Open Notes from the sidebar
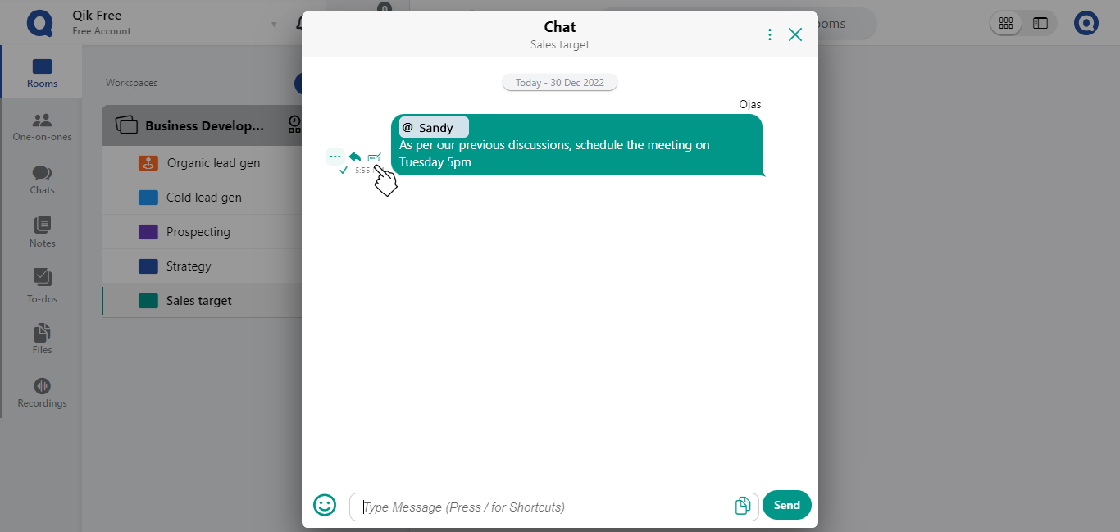Image resolution: width=1120 pixels, height=532 pixels. tap(42, 233)
